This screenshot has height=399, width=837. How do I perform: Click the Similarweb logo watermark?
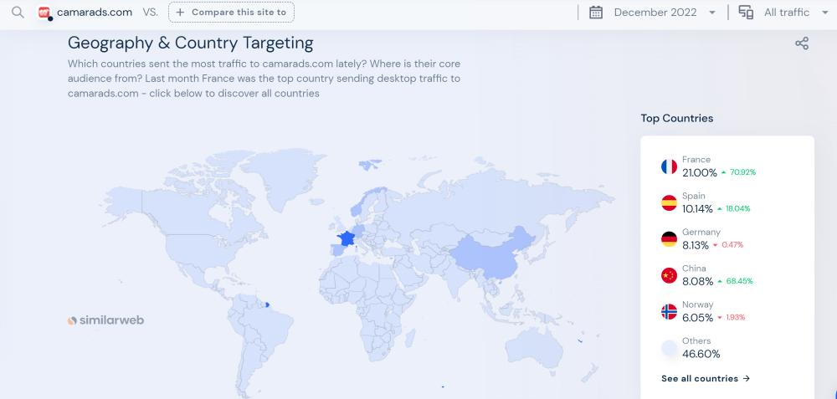point(106,320)
